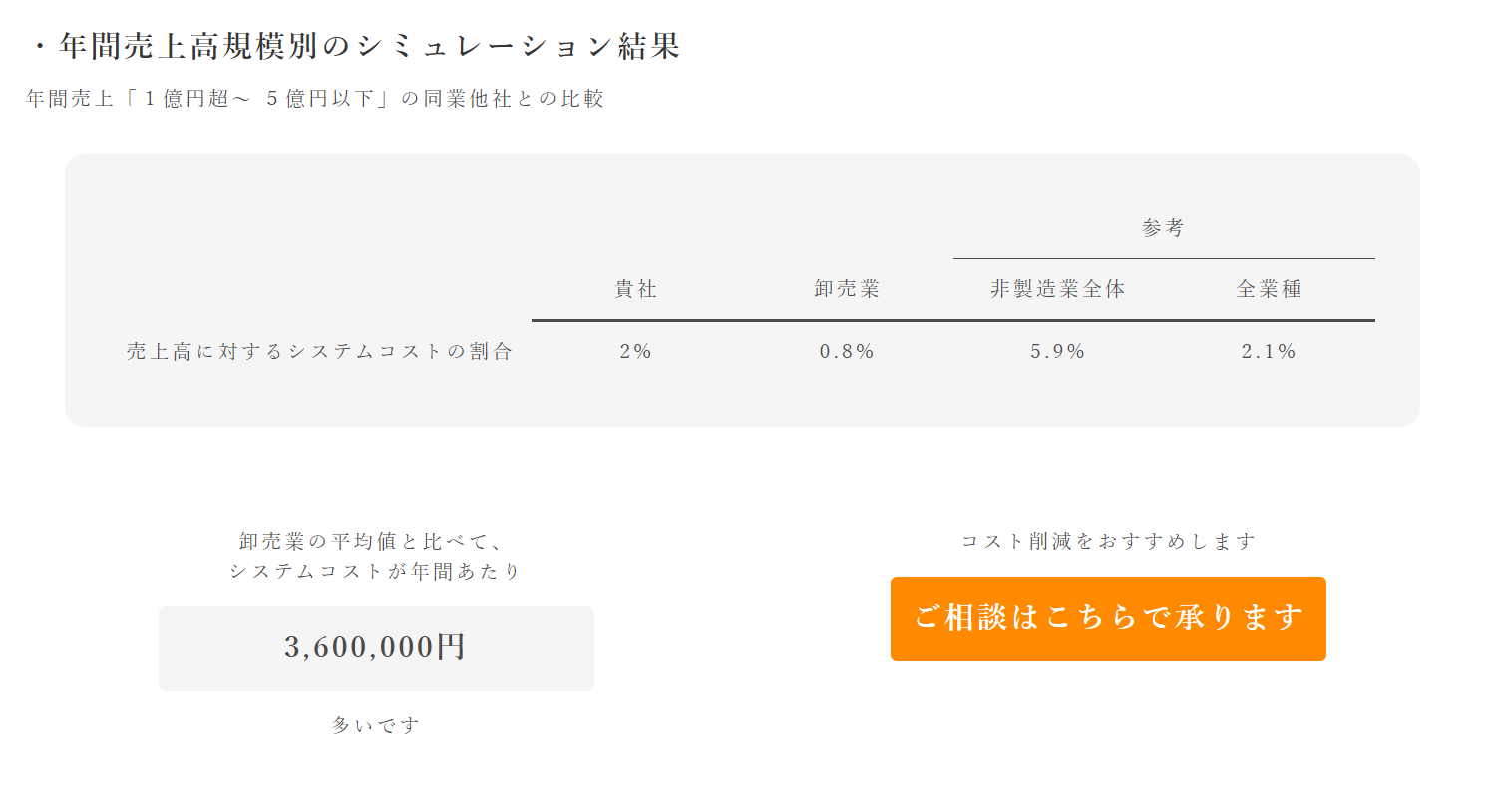
Task: Click the 0.8% wholesale value cell
Action: pos(847,351)
